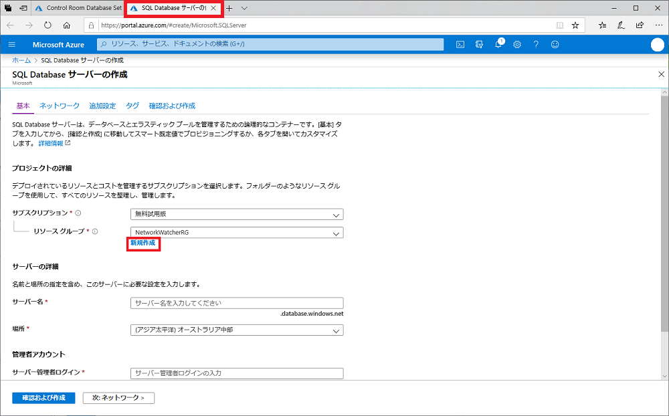The width and height of the screenshot is (669, 416).
Task: Switch to the ネットワーク tab
Action: click(x=60, y=106)
